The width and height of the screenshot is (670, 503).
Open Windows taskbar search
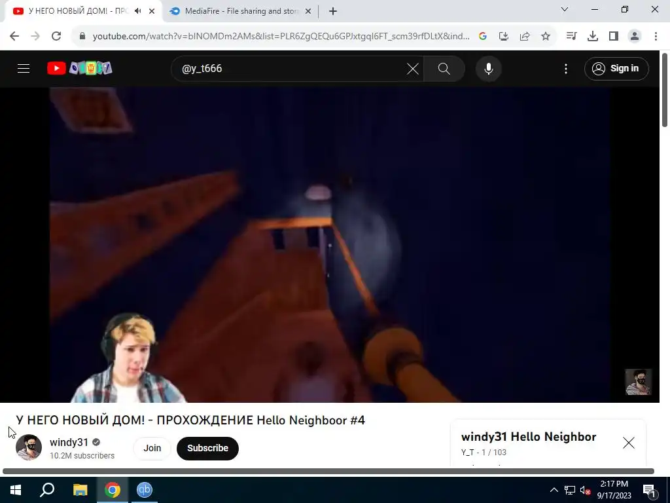click(47, 490)
